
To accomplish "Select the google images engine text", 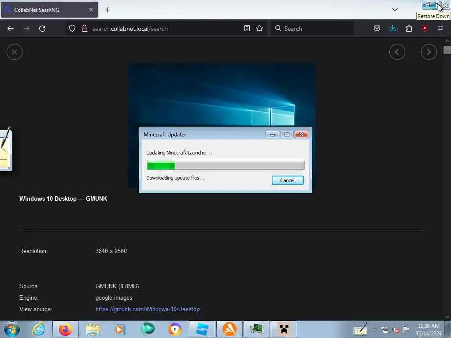I will pyautogui.click(x=114, y=298).
